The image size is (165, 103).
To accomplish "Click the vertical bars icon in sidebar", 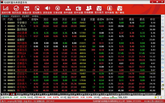I will pyautogui.click(x=163, y=31).
